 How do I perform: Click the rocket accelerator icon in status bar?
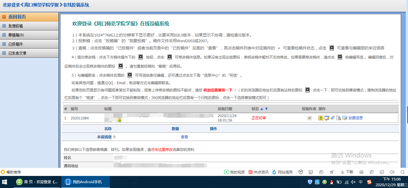point(332,172)
